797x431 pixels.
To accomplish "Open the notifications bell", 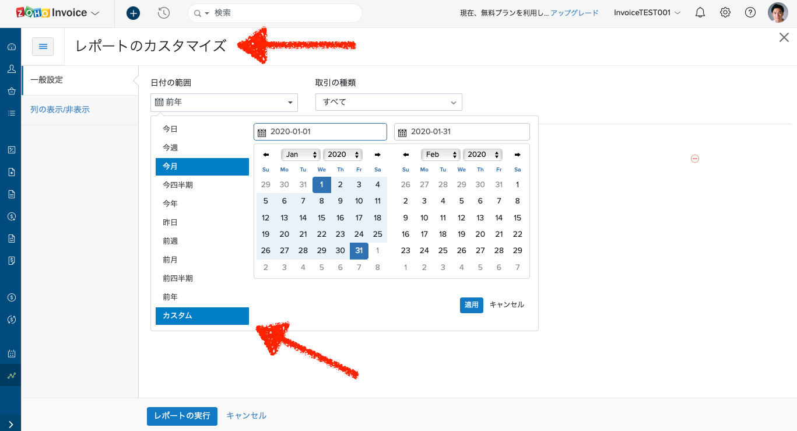I will click(x=700, y=12).
